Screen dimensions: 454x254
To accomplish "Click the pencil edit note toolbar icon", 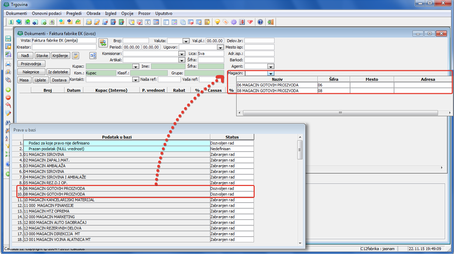I will tap(96, 22).
